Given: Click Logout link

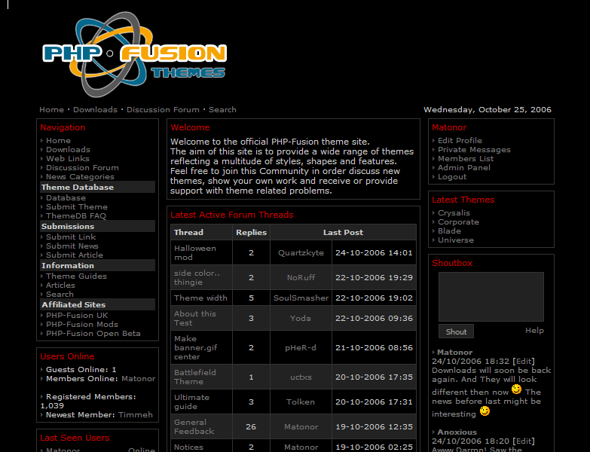Looking at the screenshot, I should [x=452, y=177].
